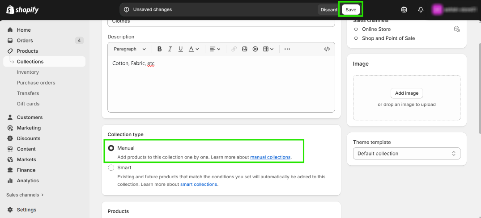Open the Collections page
This screenshot has height=218, width=481.
(x=44, y=62)
